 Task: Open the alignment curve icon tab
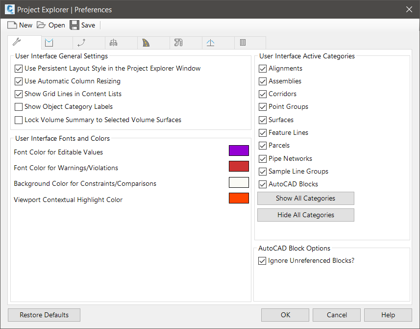pyautogui.click(x=82, y=43)
